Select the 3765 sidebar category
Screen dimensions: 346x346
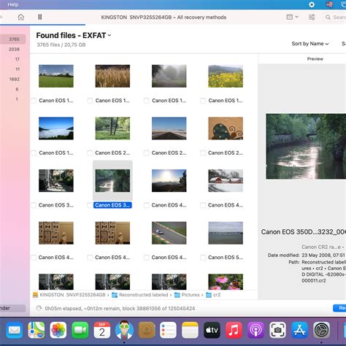[12, 39]
